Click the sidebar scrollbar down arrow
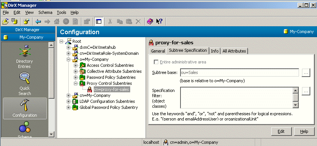The image size is (317, 146). pyautogui.click(x=51, y=134)
